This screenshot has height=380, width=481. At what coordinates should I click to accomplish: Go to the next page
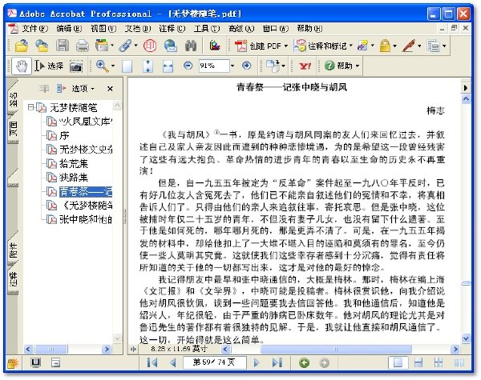pyautogui.click(x=257, y=362)
